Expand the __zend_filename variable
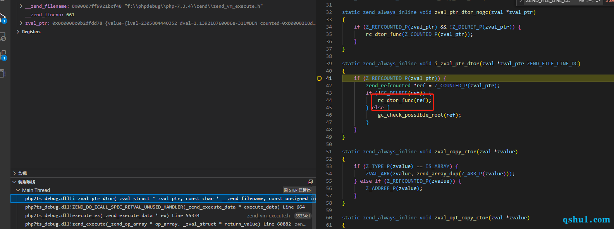Screen dimensions: 614x229 click(x=21, y=6)
